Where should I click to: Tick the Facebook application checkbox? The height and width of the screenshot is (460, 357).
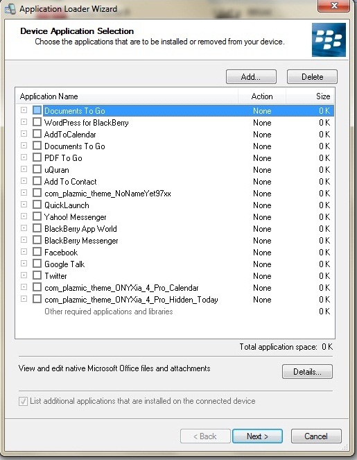pyautogui.click(x=37, y=252)
